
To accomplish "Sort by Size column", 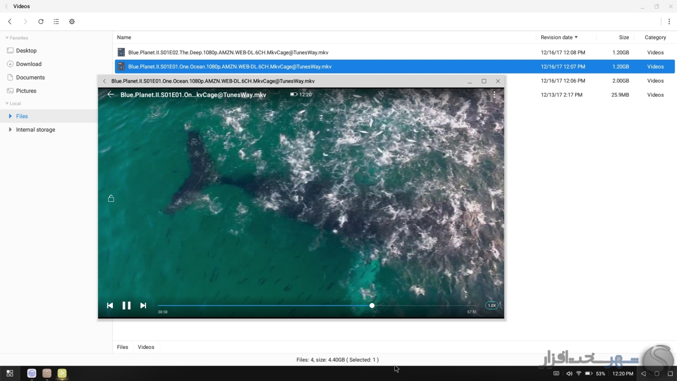I will (624, 37).
